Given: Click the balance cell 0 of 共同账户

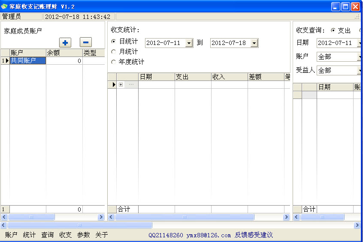Looking at the screenshot, I should coord(64,60).
